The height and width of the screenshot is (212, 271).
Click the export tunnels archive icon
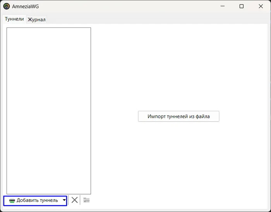pyautogui.click(x=86, y=200)
